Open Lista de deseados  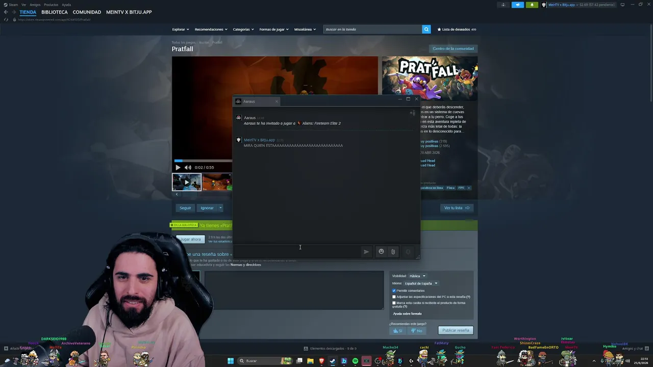pyautogui.click(x=457, y=29)
